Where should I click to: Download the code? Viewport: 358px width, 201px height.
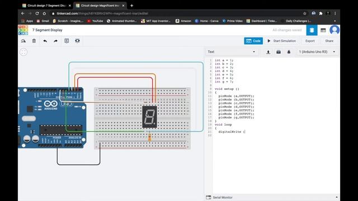click(268, 52)
